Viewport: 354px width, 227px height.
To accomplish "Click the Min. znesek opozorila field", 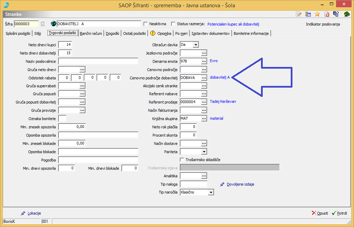I will [72, 127].
